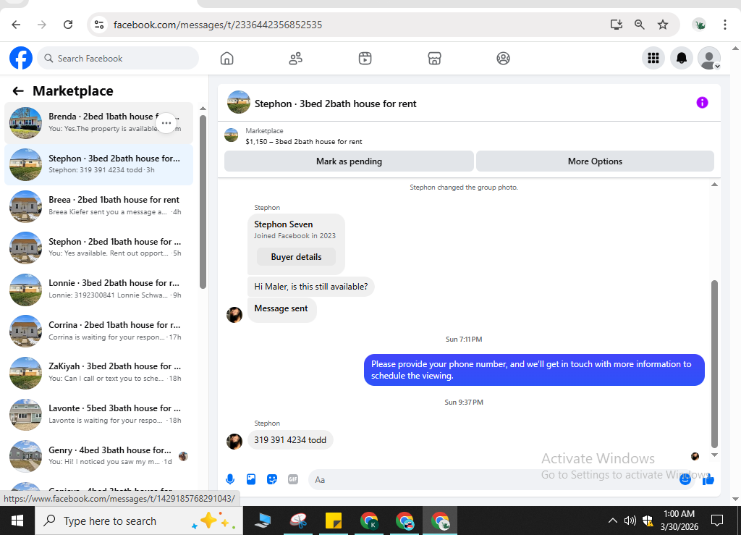
Task: Click chat messages scrollbar thumb
Action: click(x=714, y=364)
